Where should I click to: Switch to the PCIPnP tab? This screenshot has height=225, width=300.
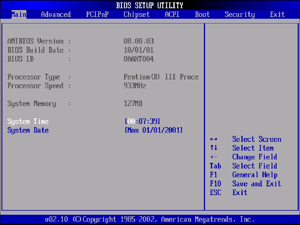tap(97, 14)
